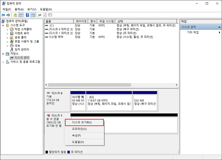Click the Back arrow toolbar icon

point(3,15)
